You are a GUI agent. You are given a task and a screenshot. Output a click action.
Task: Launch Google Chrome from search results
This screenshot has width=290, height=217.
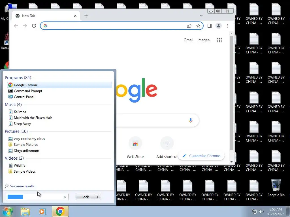coord(59,85)
